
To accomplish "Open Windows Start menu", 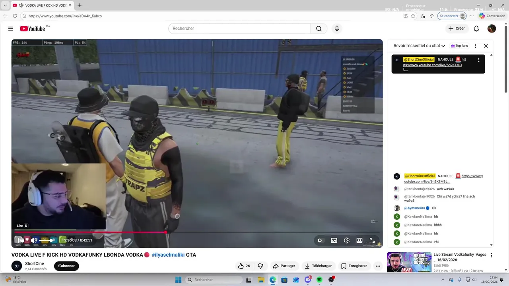I will [178, 280].
